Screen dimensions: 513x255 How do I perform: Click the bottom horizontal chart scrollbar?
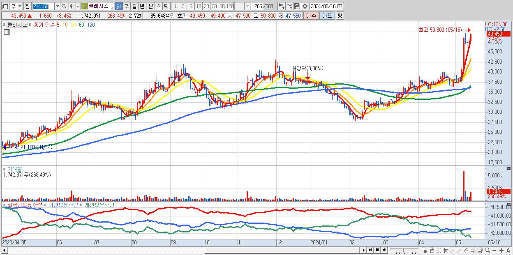point(180,251)
